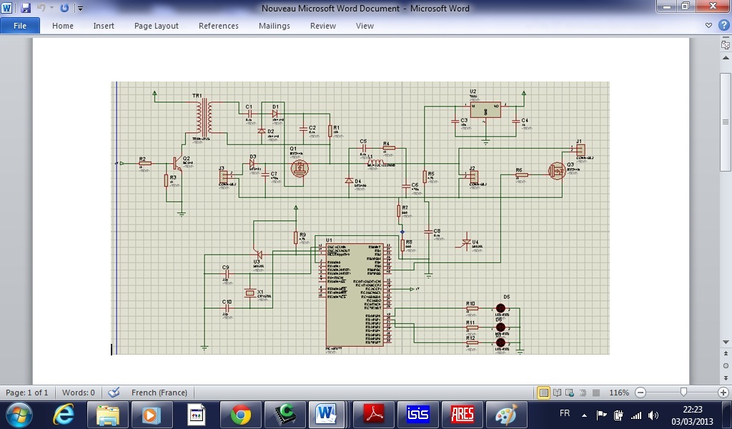Click the 116% zoom level button
The width and height of the screenshot is (732, 429).
pos(619,393)
